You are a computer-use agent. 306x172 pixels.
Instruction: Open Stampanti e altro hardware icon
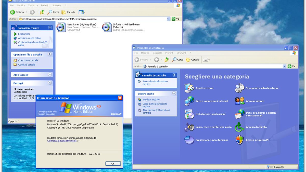point(240,88)
